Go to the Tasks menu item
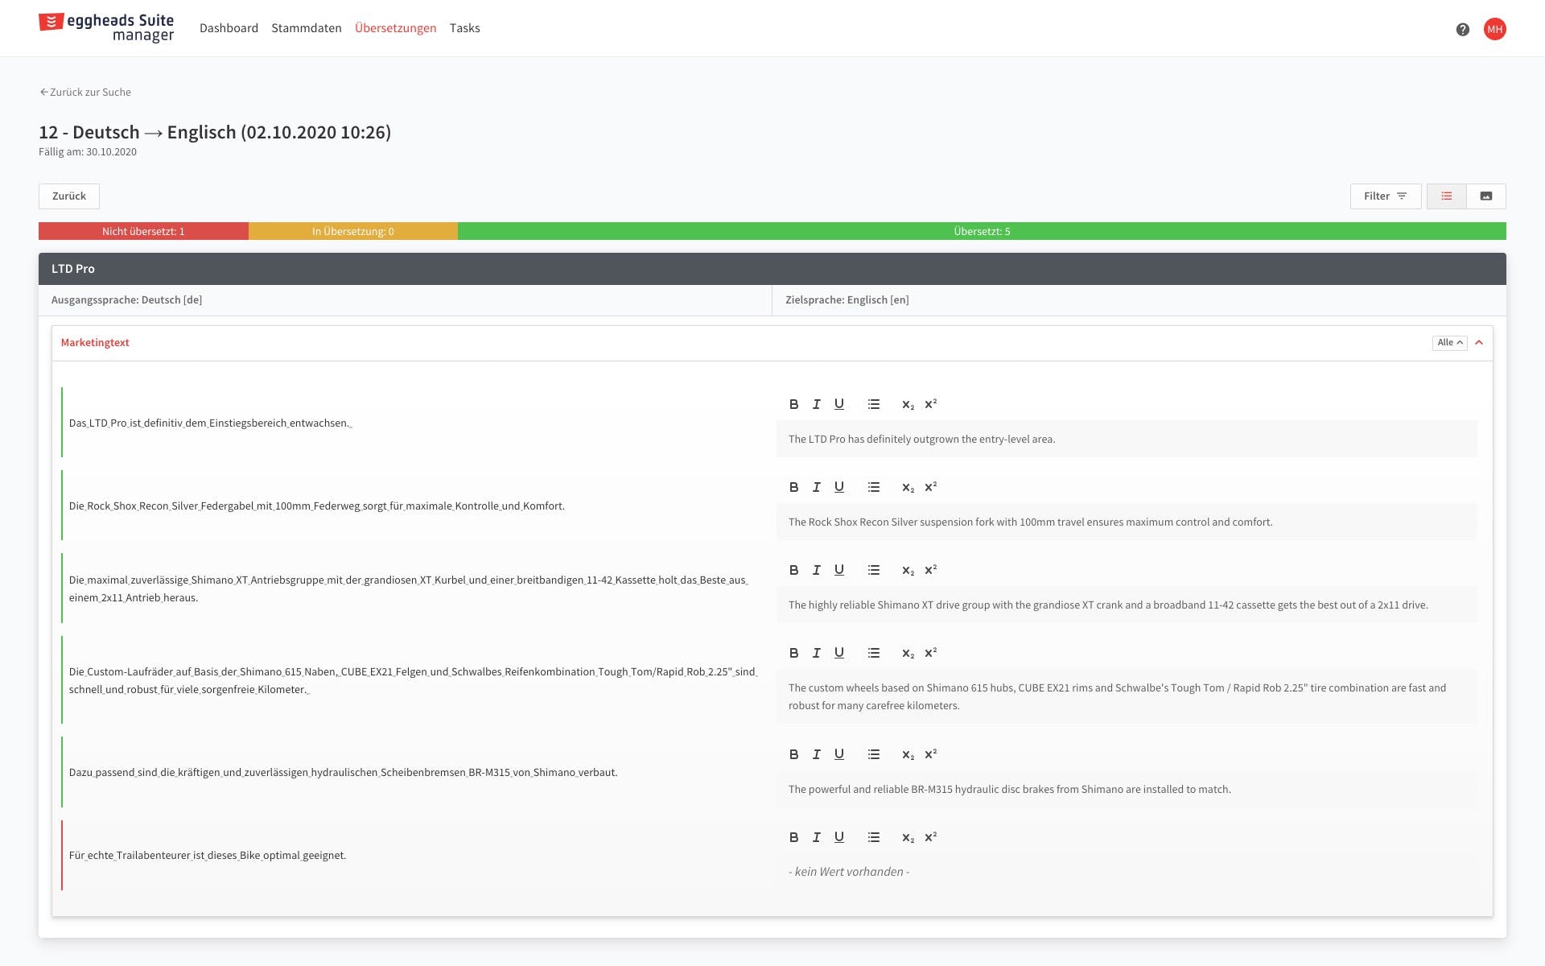This screenshot has height=966, width=1545. pos(464,28)
